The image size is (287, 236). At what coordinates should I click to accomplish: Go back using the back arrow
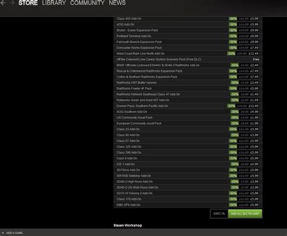pos(3,3)
